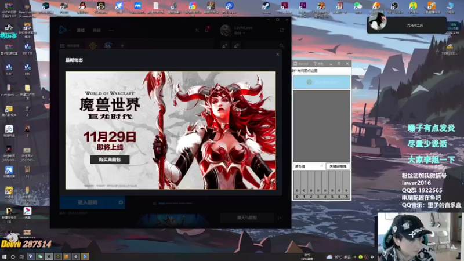Screen dimensions: 464x261
Task: Open the 游戏 menu in Battle.net
Action: [x=81, y=30]
